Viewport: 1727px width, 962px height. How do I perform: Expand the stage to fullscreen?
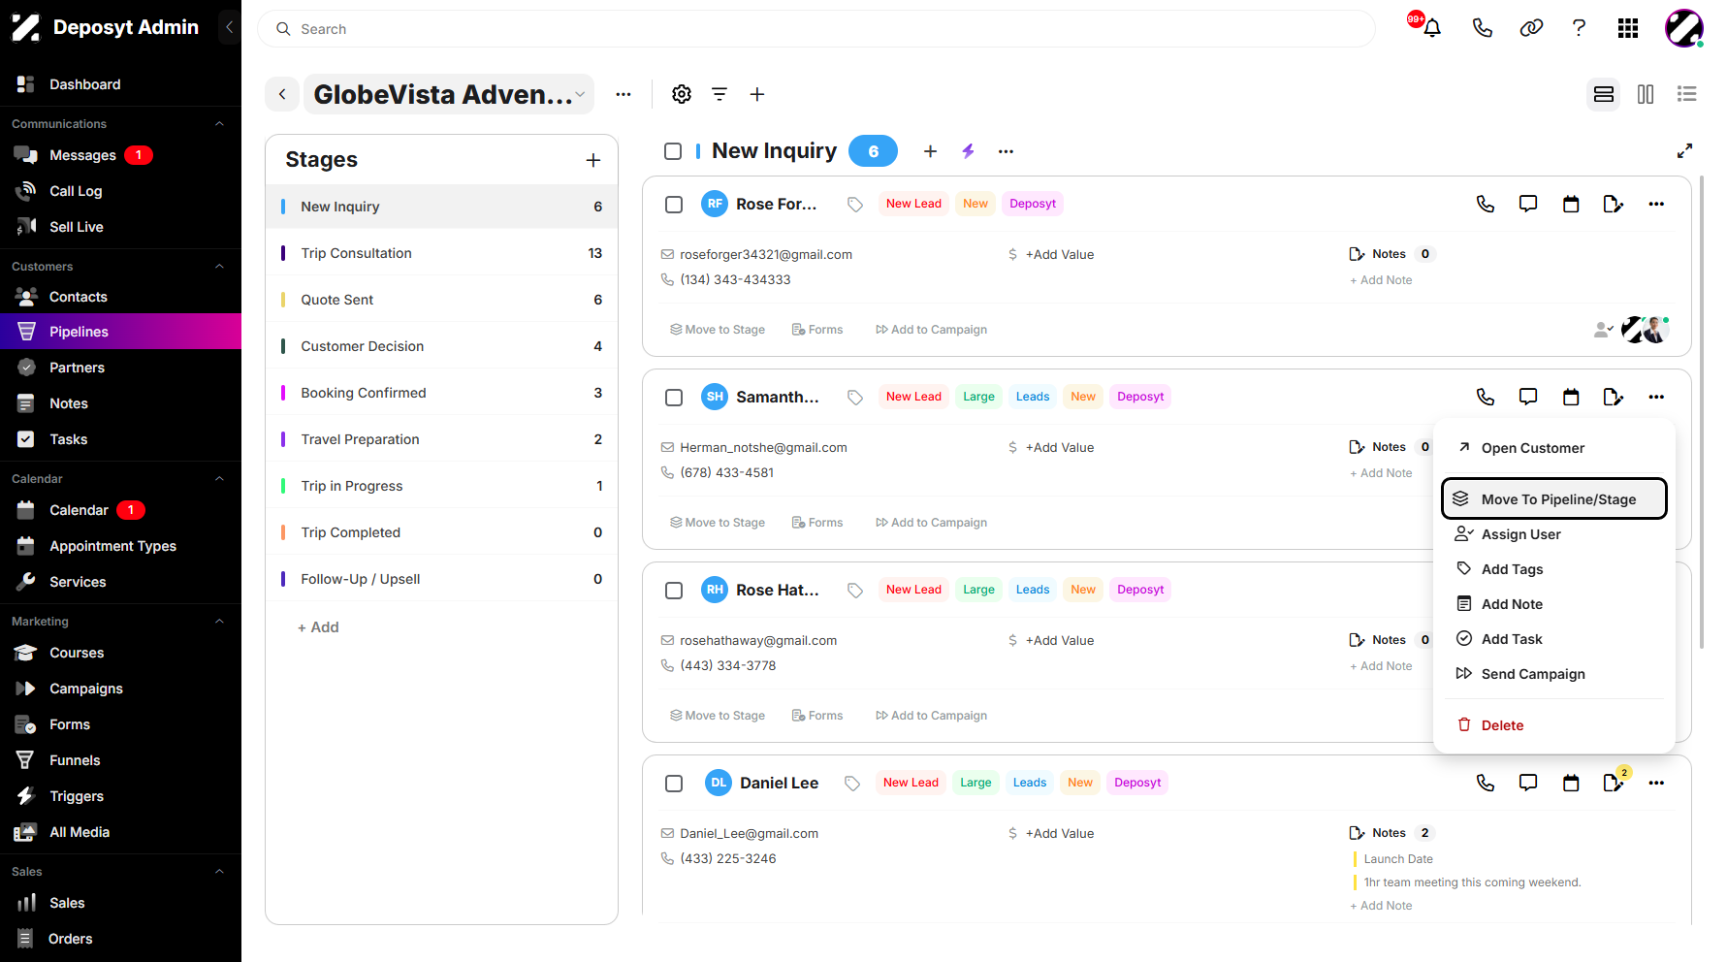pos(1685,151)
